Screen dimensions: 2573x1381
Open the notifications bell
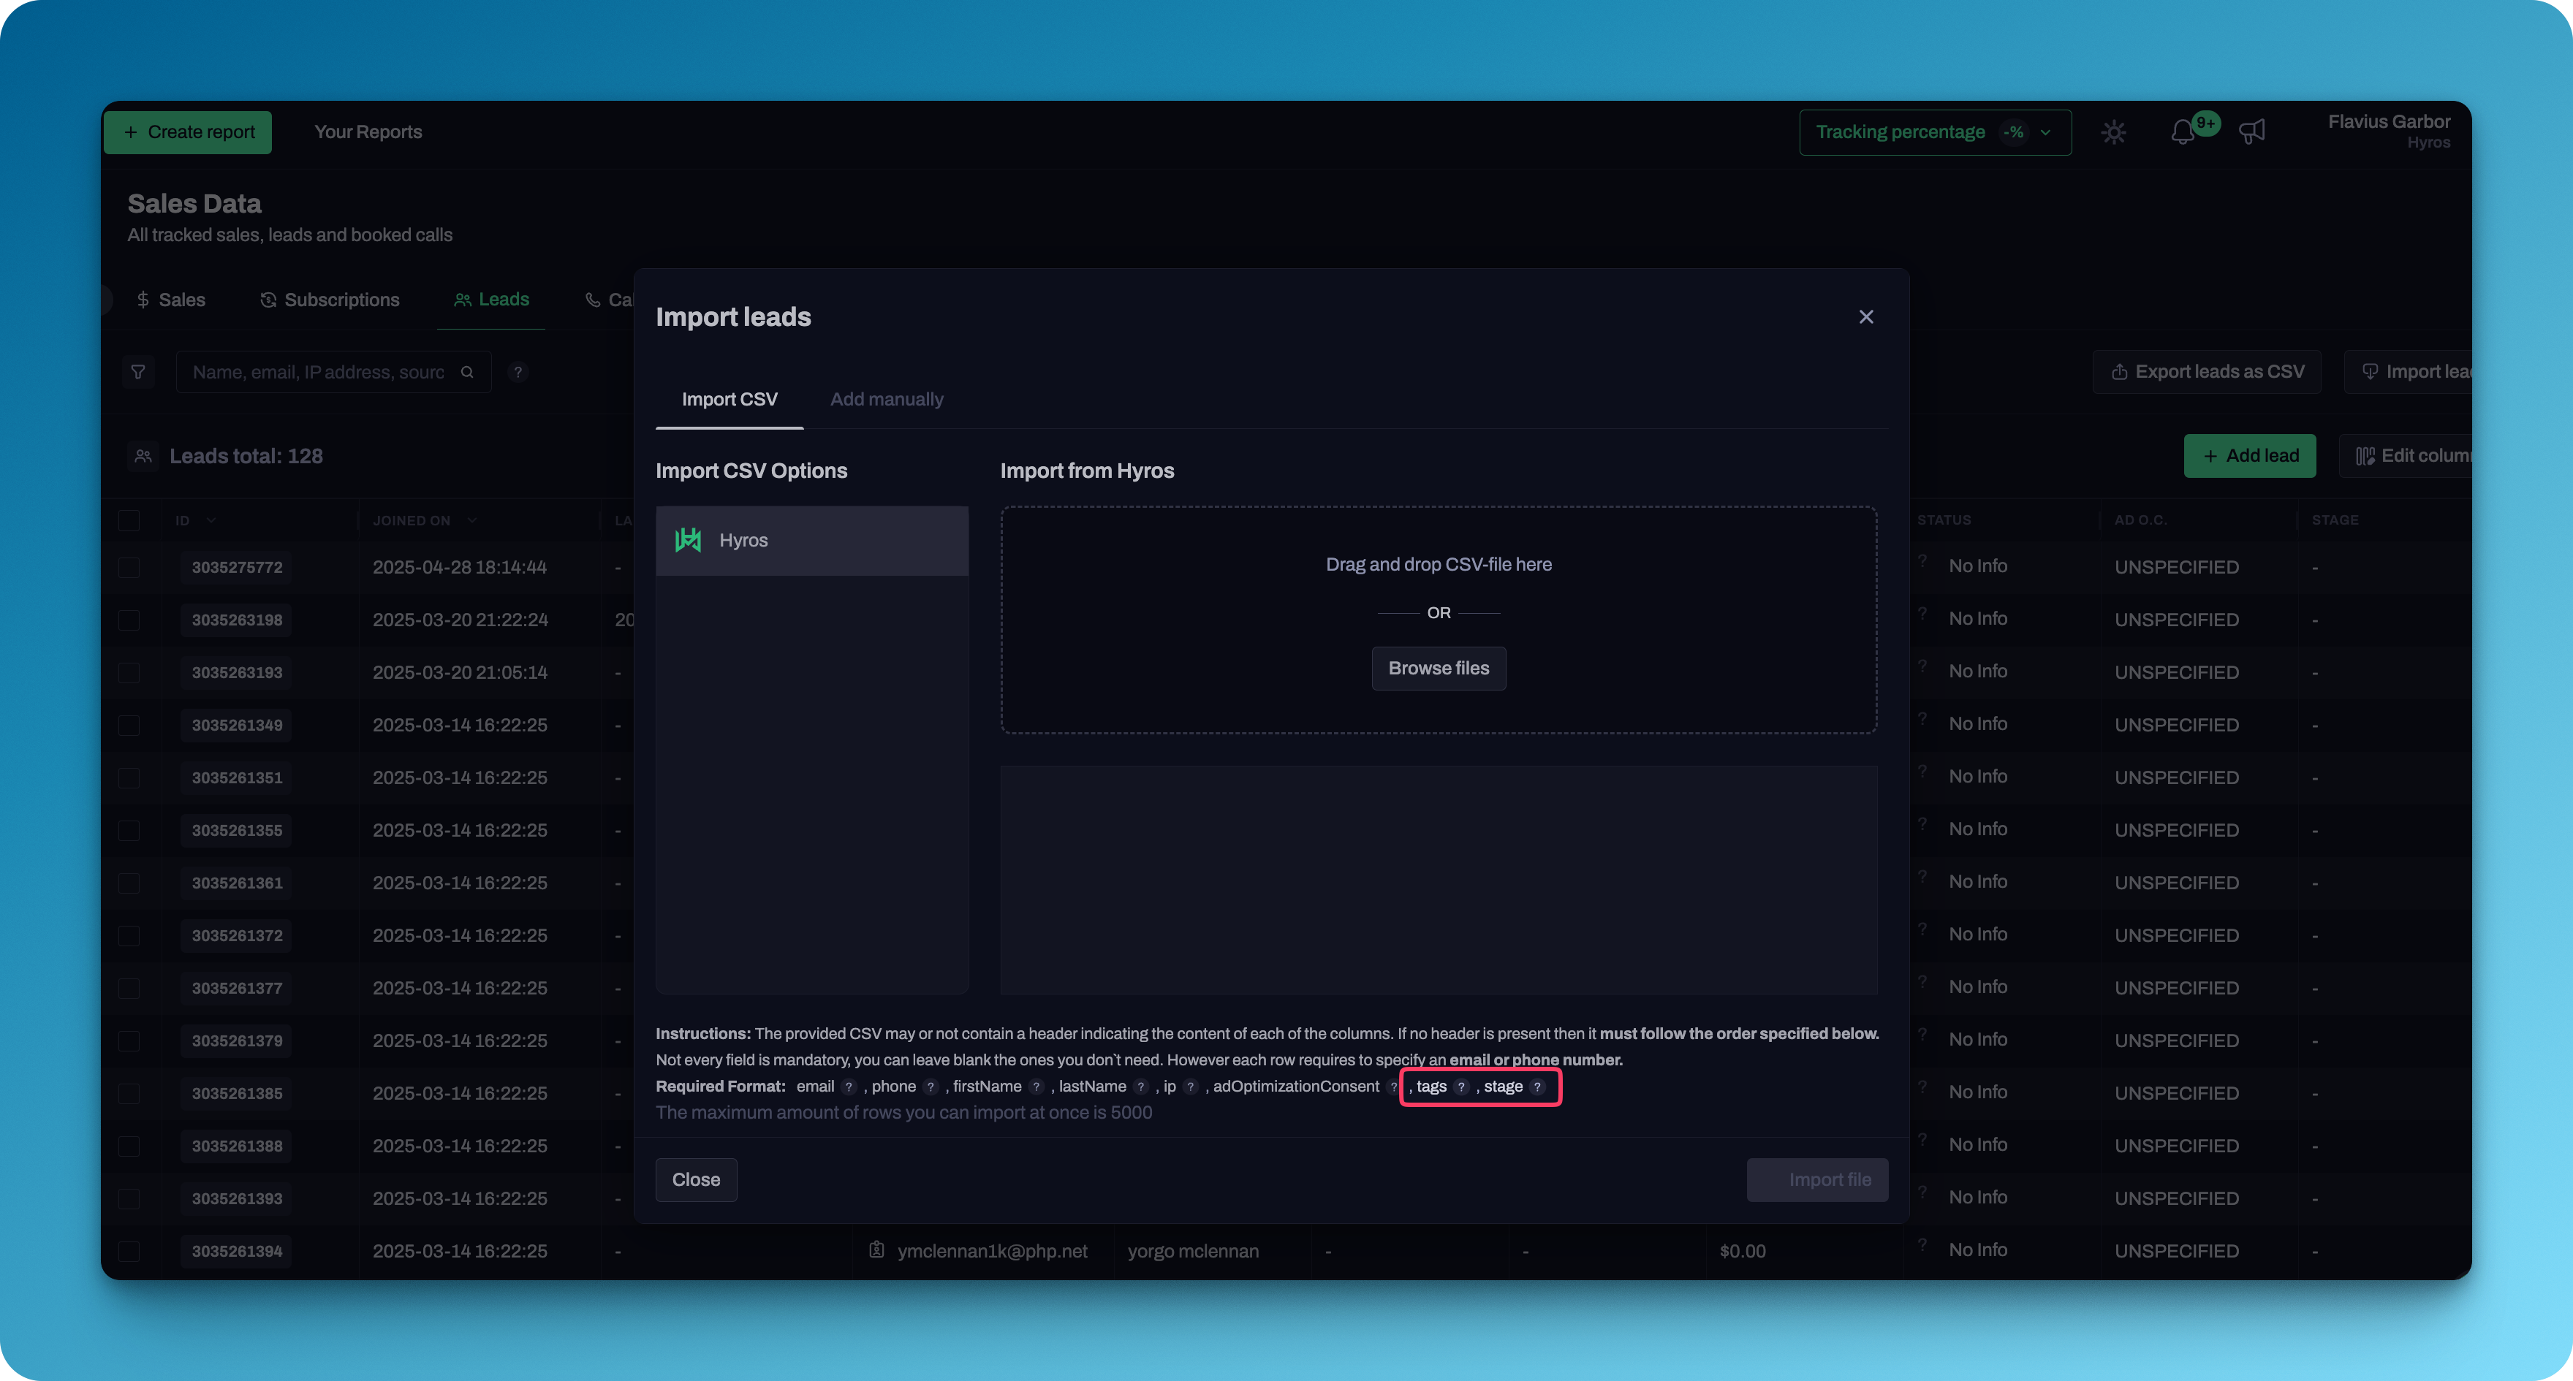[x=2183, y=132]
